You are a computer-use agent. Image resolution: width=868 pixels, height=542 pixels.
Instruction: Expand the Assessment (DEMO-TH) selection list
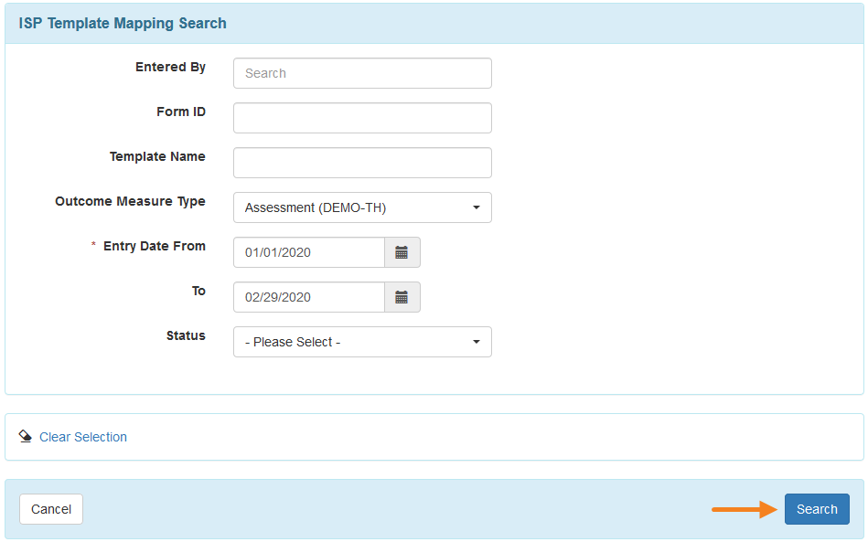click(362, 207)
